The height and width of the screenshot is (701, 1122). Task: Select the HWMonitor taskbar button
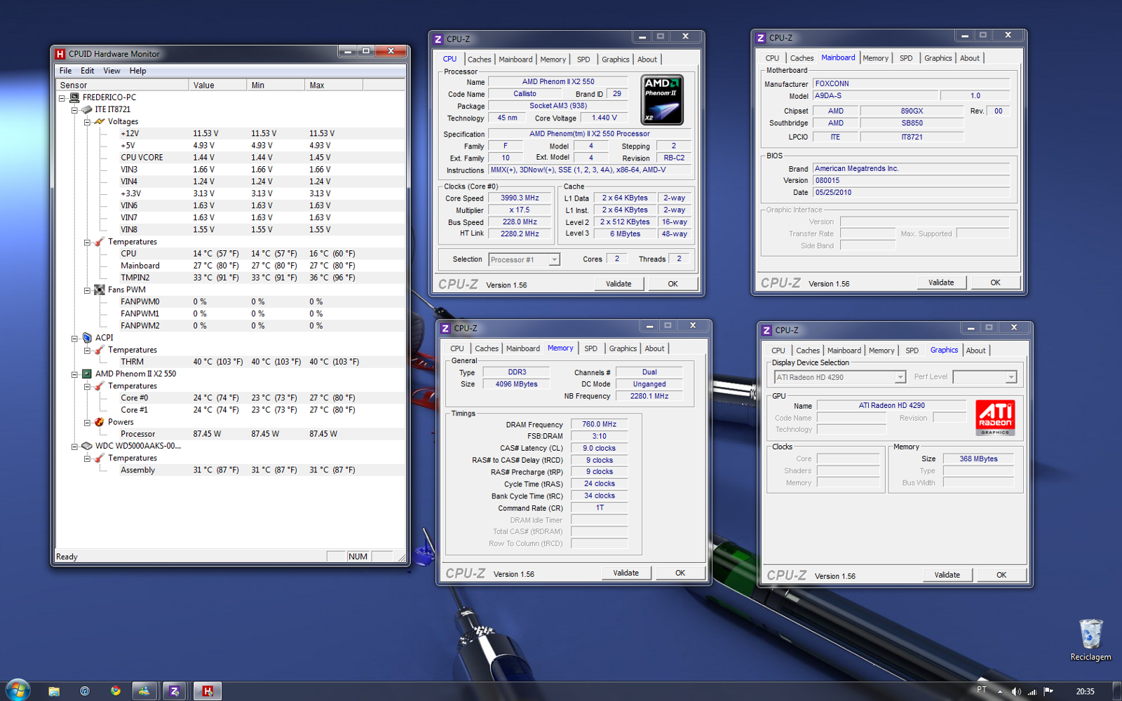coord(208,691)
